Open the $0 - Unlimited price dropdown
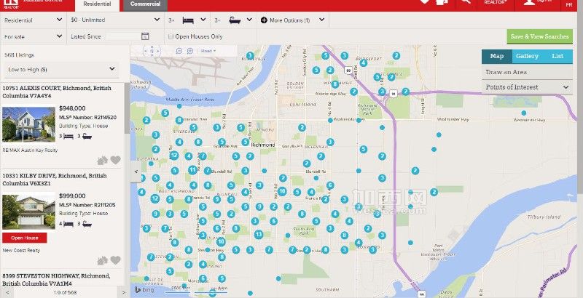The image size is (583, 298). [116, 20]
